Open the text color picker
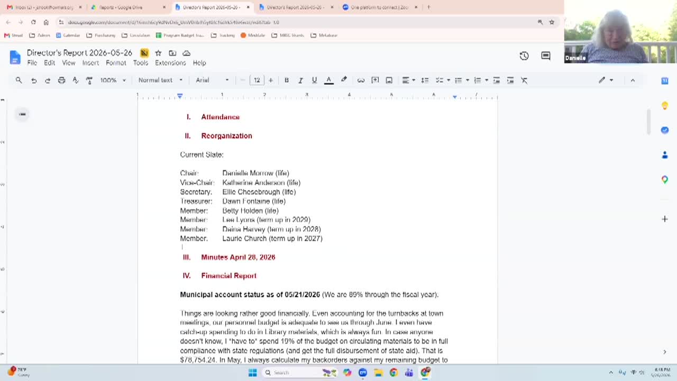677x381 pixels. pos(328,80)
